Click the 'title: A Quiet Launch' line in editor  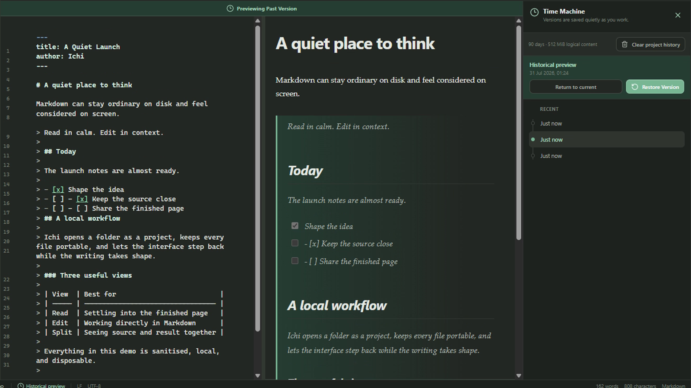tap(78, 47)
